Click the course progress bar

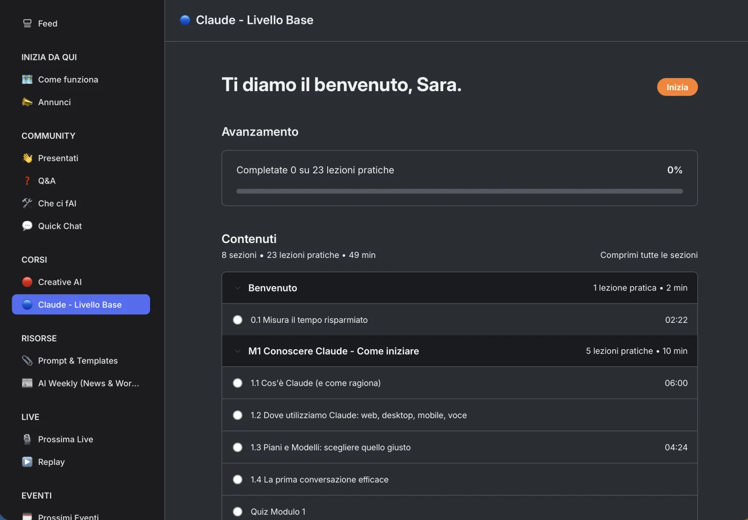point(460,191)
